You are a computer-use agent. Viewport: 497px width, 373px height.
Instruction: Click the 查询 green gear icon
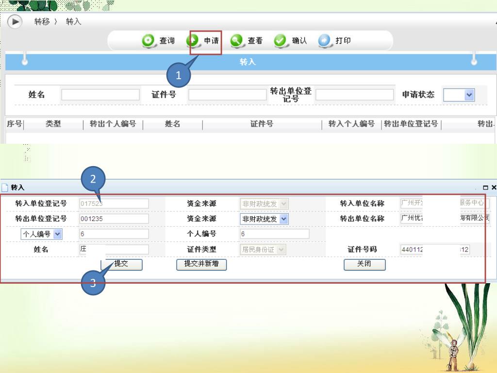[148, 41]
